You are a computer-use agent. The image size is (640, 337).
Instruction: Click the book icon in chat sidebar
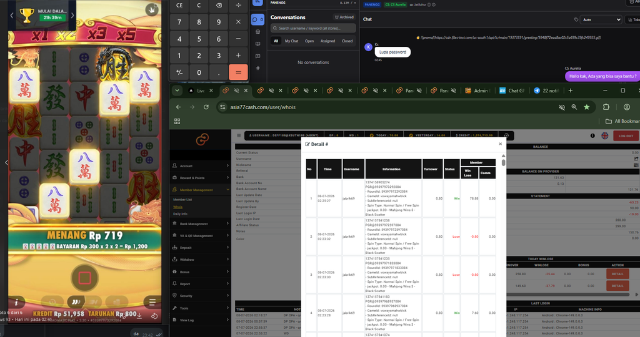tap(257, 44)
